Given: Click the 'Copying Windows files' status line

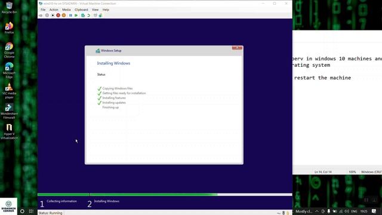Looking at the screenshot, I should [118, 88].
